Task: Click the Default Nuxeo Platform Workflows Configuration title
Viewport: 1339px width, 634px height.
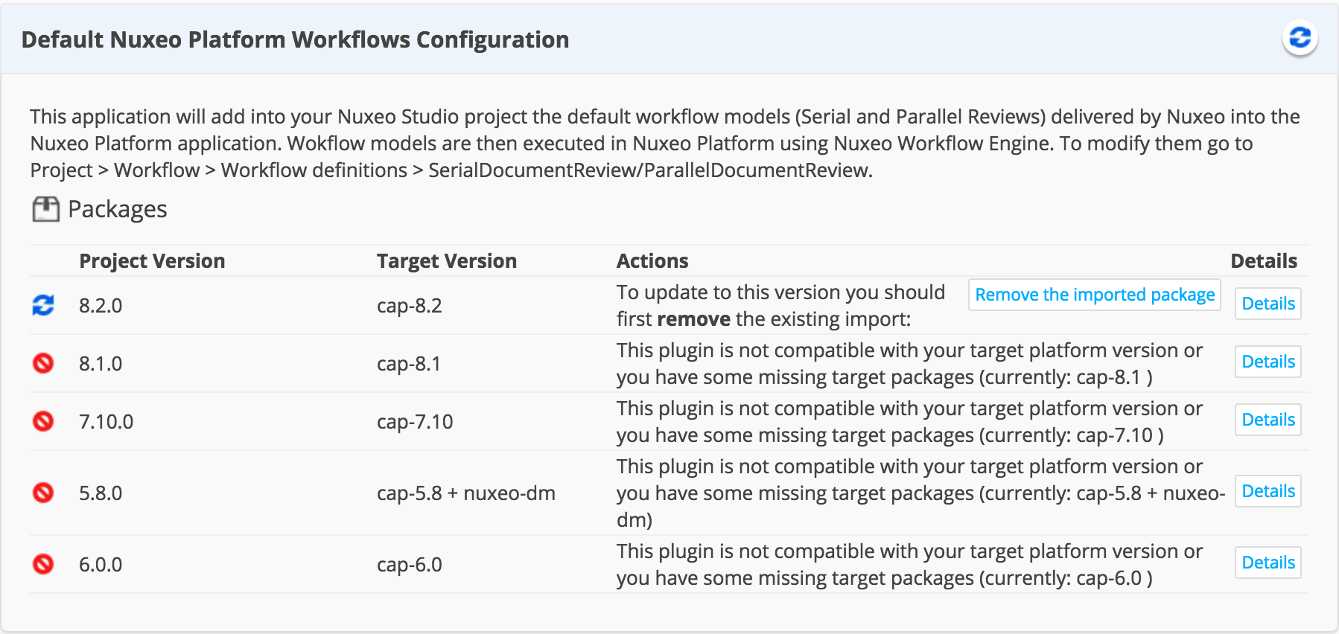Action: (295, 39)
